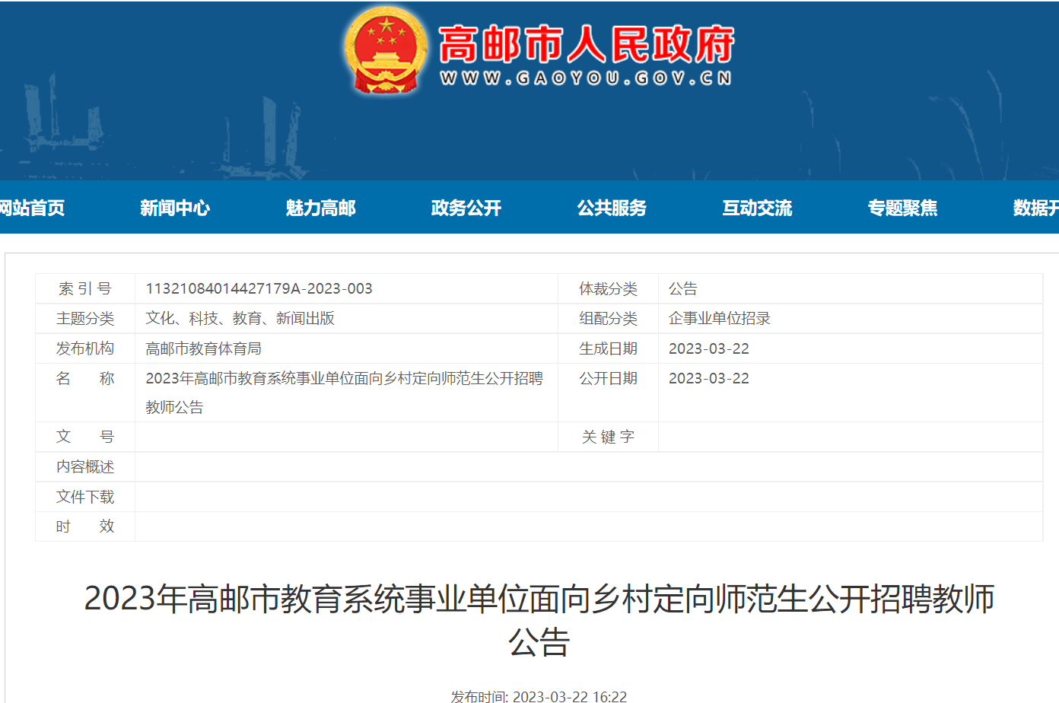This screenshot has height=703, width=1059.
Task: Open the 专题聚焦 menu item
Action: pyautogui.click(x=903, y=208)
